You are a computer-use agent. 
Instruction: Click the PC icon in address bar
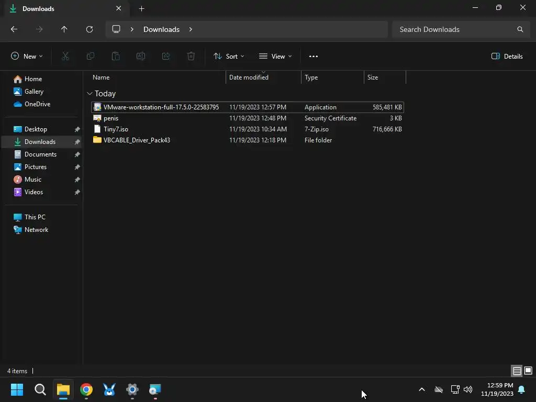click(116, 29)
